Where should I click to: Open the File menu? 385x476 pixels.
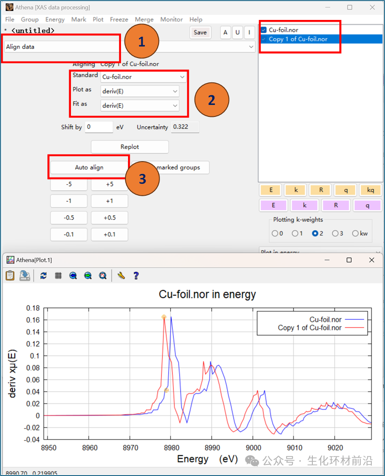click(x=10, y=19)
